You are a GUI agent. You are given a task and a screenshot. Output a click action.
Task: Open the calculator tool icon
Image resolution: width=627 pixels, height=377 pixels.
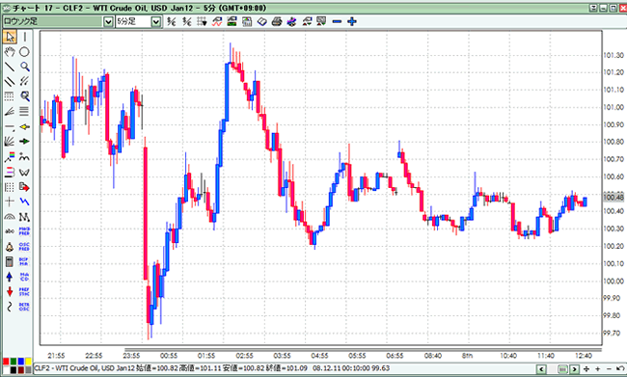pos(10,261)
